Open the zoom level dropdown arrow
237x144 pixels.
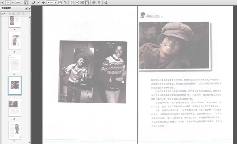pos(55,2)
